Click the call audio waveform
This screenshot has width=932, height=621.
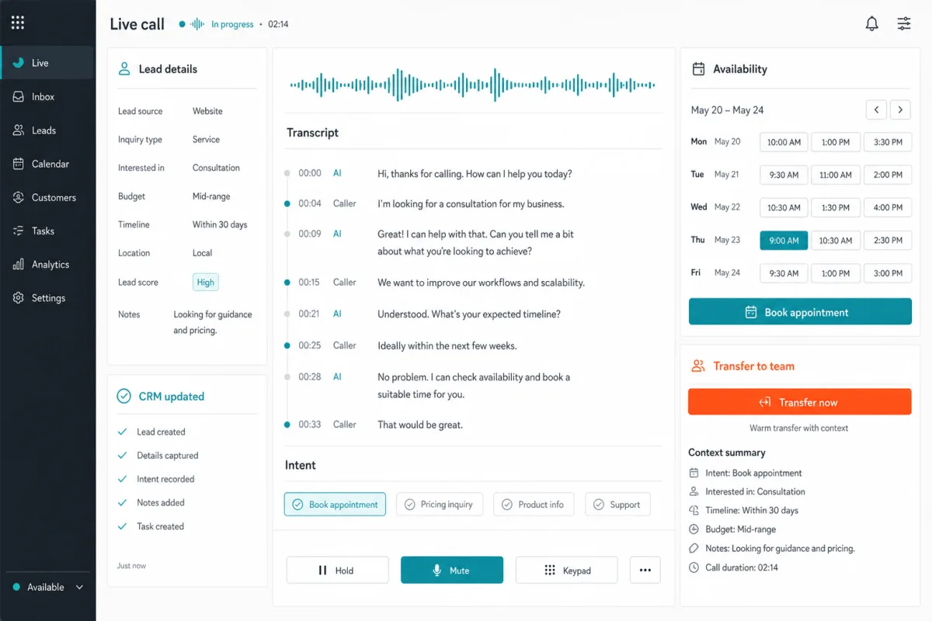click(x=472, y=85)
